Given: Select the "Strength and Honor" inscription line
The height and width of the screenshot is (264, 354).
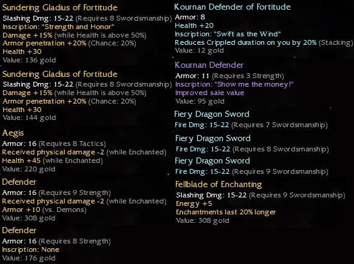Looking at the screenshot, I should pyautogui.click(x=58, y=27).
